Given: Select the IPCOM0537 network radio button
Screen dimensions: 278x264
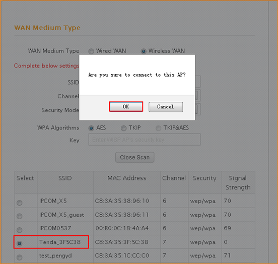Looking at the screenshot, I should [20, 230].
